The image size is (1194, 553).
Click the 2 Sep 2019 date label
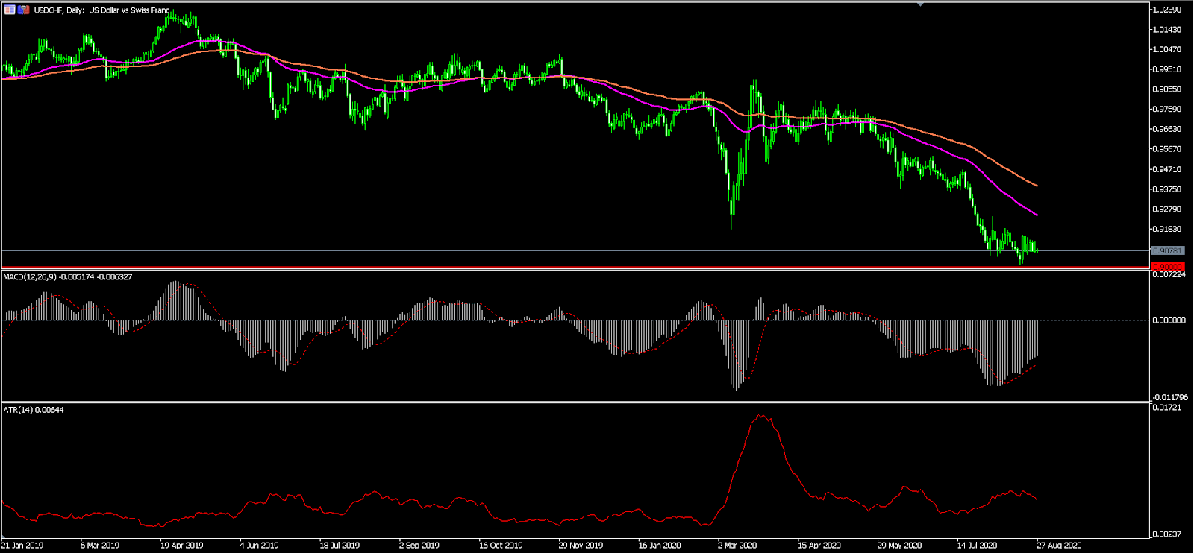point(419,546)
